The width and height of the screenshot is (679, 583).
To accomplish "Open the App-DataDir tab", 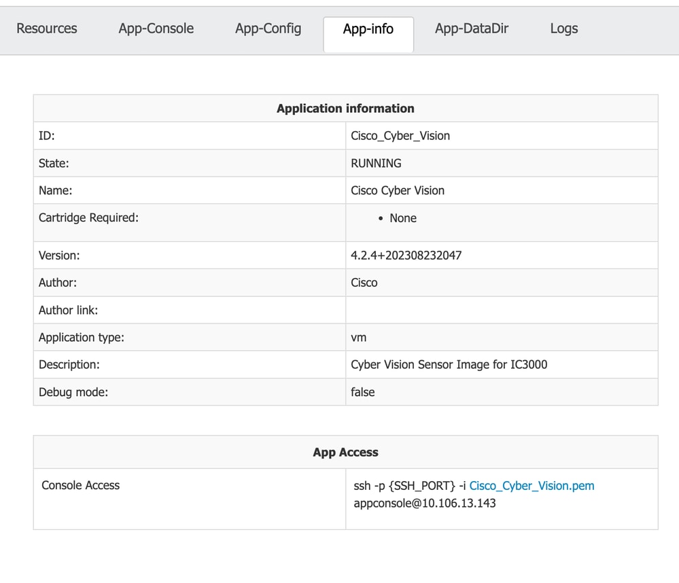I will coord(472,29).
